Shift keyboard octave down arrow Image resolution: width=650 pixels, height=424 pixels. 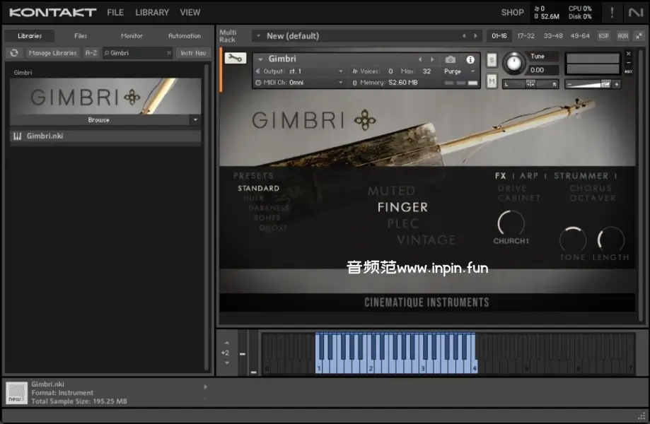(227, 363)
